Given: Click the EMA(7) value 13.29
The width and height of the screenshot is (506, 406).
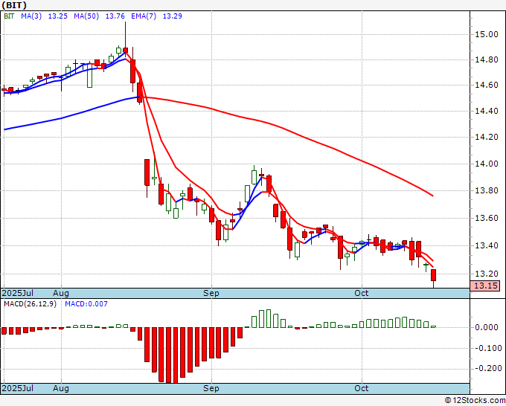Looking at the screenshot, I should coord(173,16).
